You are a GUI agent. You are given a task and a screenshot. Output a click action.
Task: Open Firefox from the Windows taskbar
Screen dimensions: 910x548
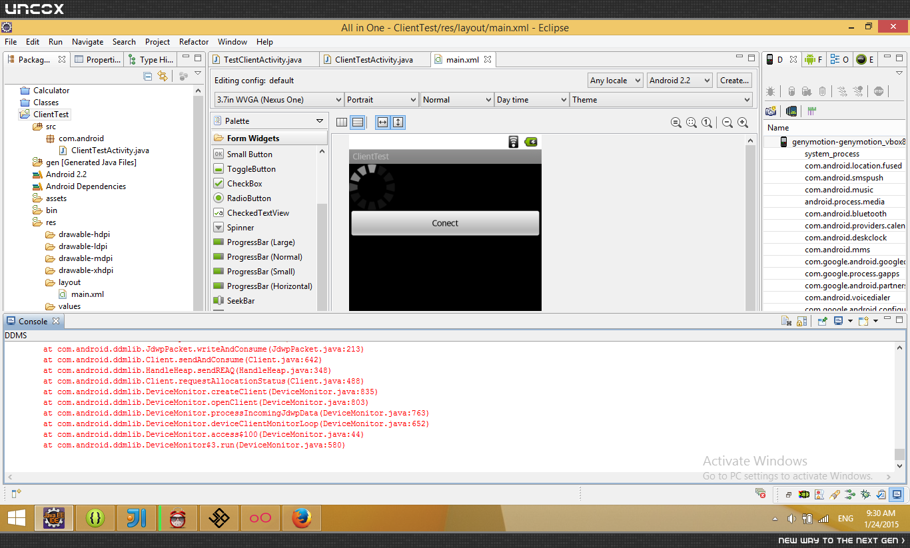[x=302, y=518]
